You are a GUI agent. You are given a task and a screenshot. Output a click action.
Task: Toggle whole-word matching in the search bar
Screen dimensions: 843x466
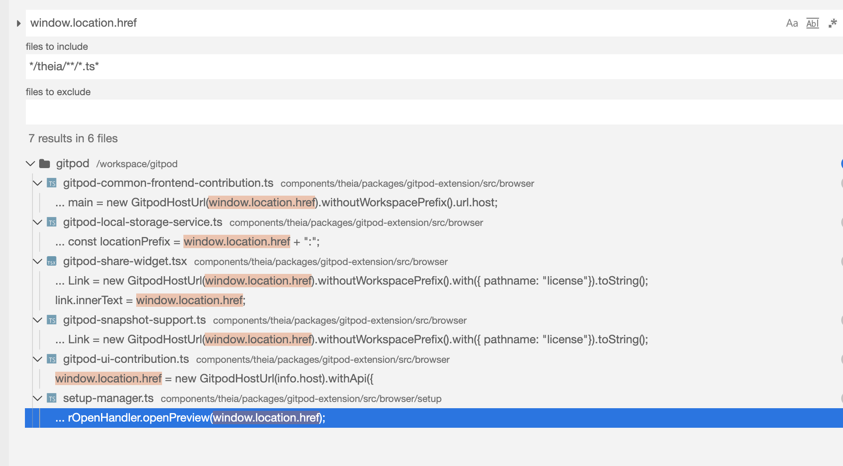pos(812,23)
